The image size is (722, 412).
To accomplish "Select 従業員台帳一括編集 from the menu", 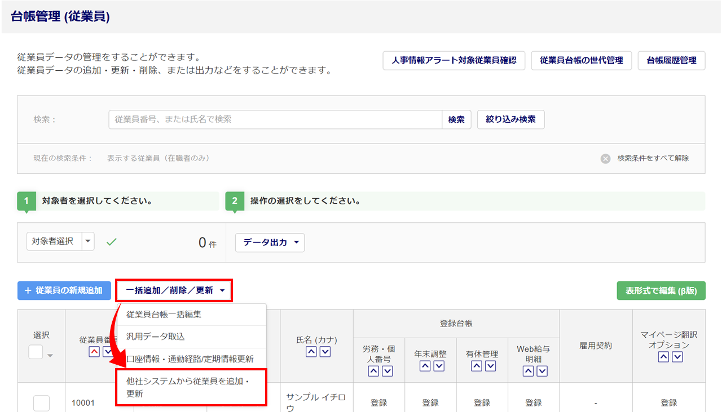I will pos(164,315).
